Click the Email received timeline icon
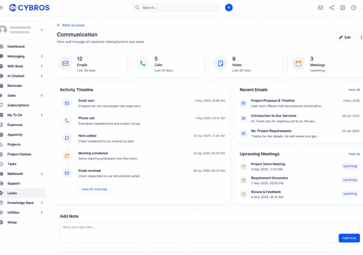 (x=67, y=173)
